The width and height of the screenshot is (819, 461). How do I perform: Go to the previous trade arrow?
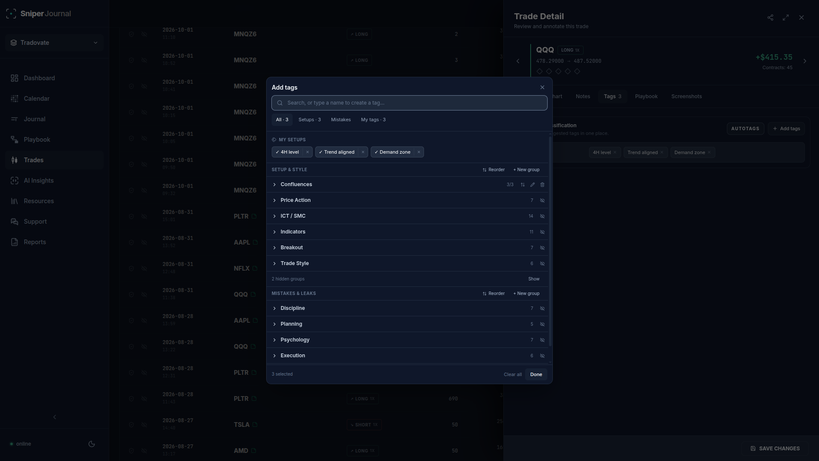(x=518, y=61)
